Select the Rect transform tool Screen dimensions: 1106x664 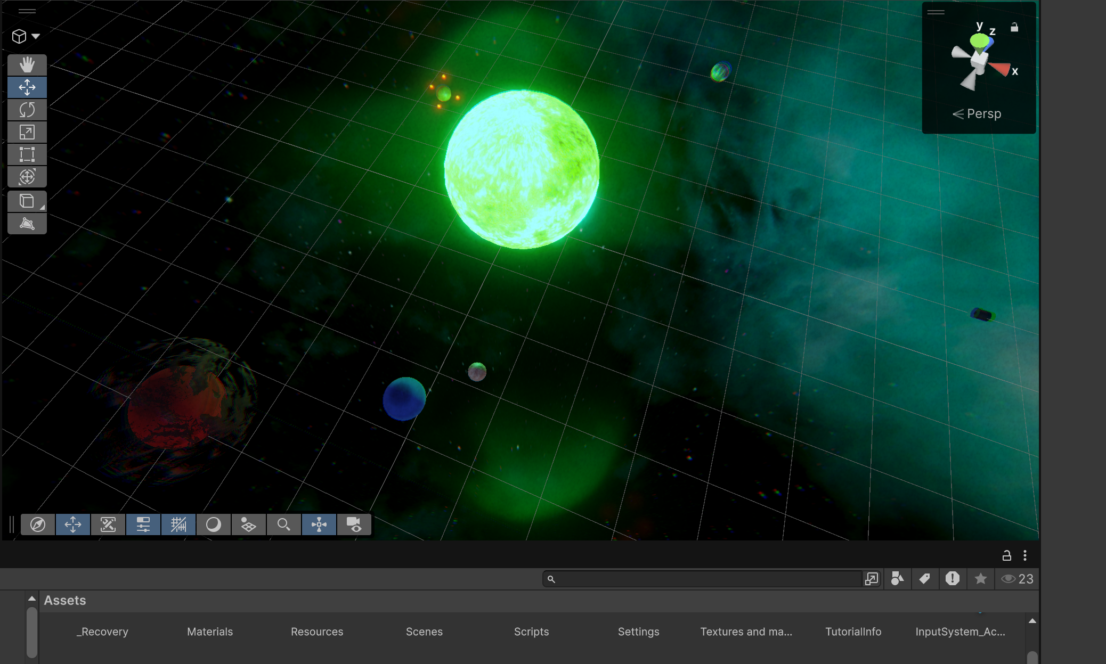point(27,154)
